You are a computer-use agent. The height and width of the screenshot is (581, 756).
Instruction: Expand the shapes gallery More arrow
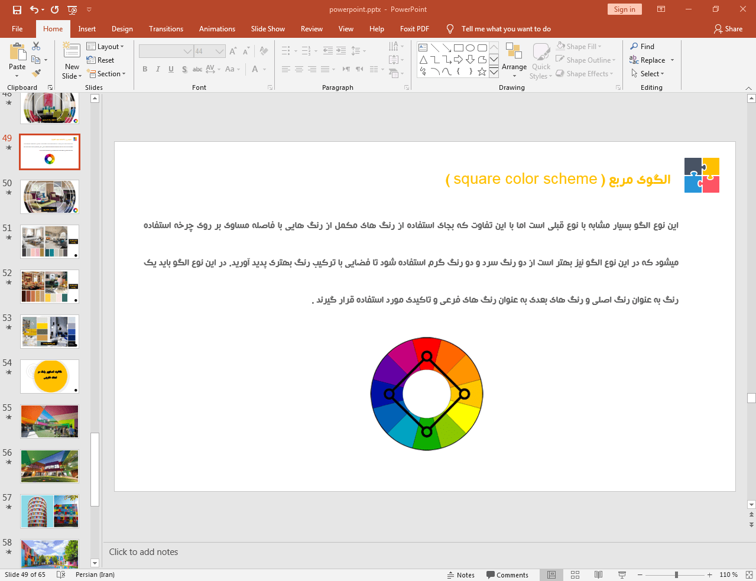tap(494, 72)
